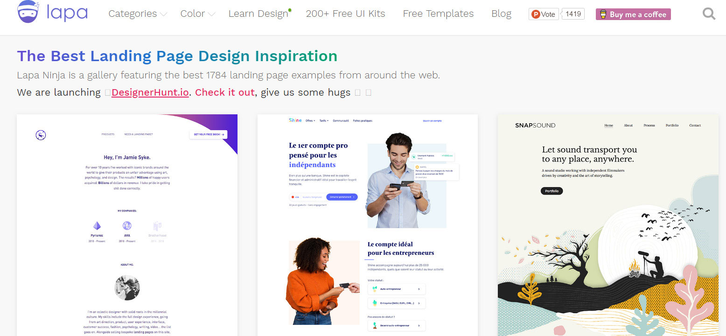Follow the DesignerHunt.io link
The width and height of the screenshot is (726, 336).
(x=150, y=92)
